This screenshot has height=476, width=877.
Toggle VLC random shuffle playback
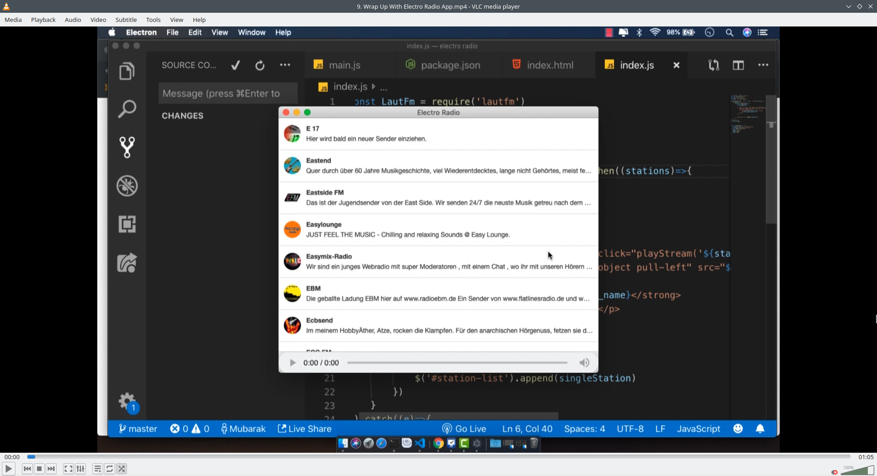point(122,469)
